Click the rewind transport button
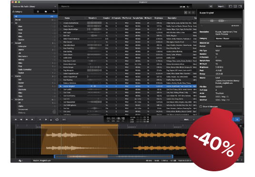Viewport: 255px width, 177px height. (21, 119)
